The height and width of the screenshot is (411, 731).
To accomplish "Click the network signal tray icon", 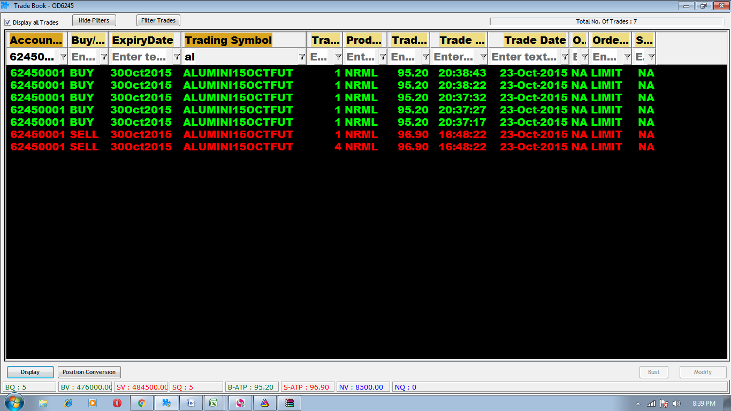I will click(651, 403).
